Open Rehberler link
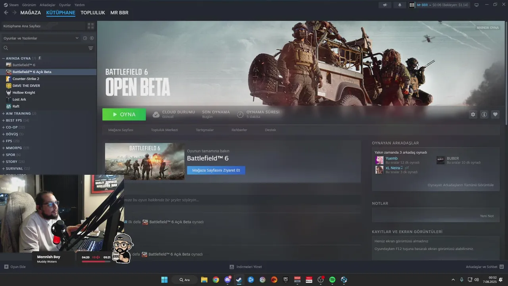 click(x=239, y=130)
